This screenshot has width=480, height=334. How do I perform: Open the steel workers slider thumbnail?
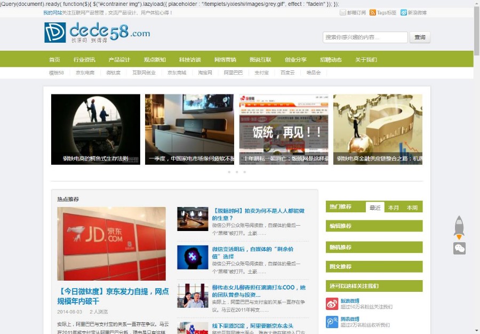tap(95, 129)
